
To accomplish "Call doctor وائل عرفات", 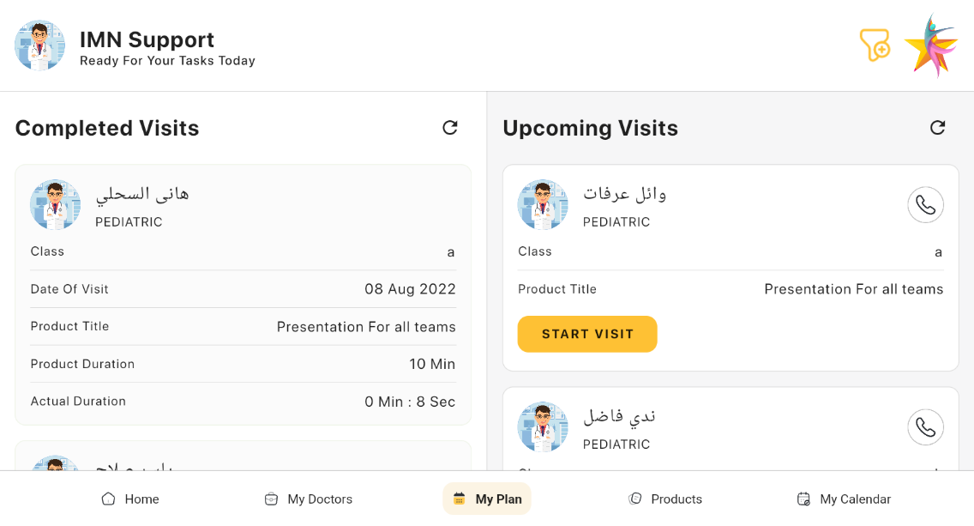I will 925,205.
